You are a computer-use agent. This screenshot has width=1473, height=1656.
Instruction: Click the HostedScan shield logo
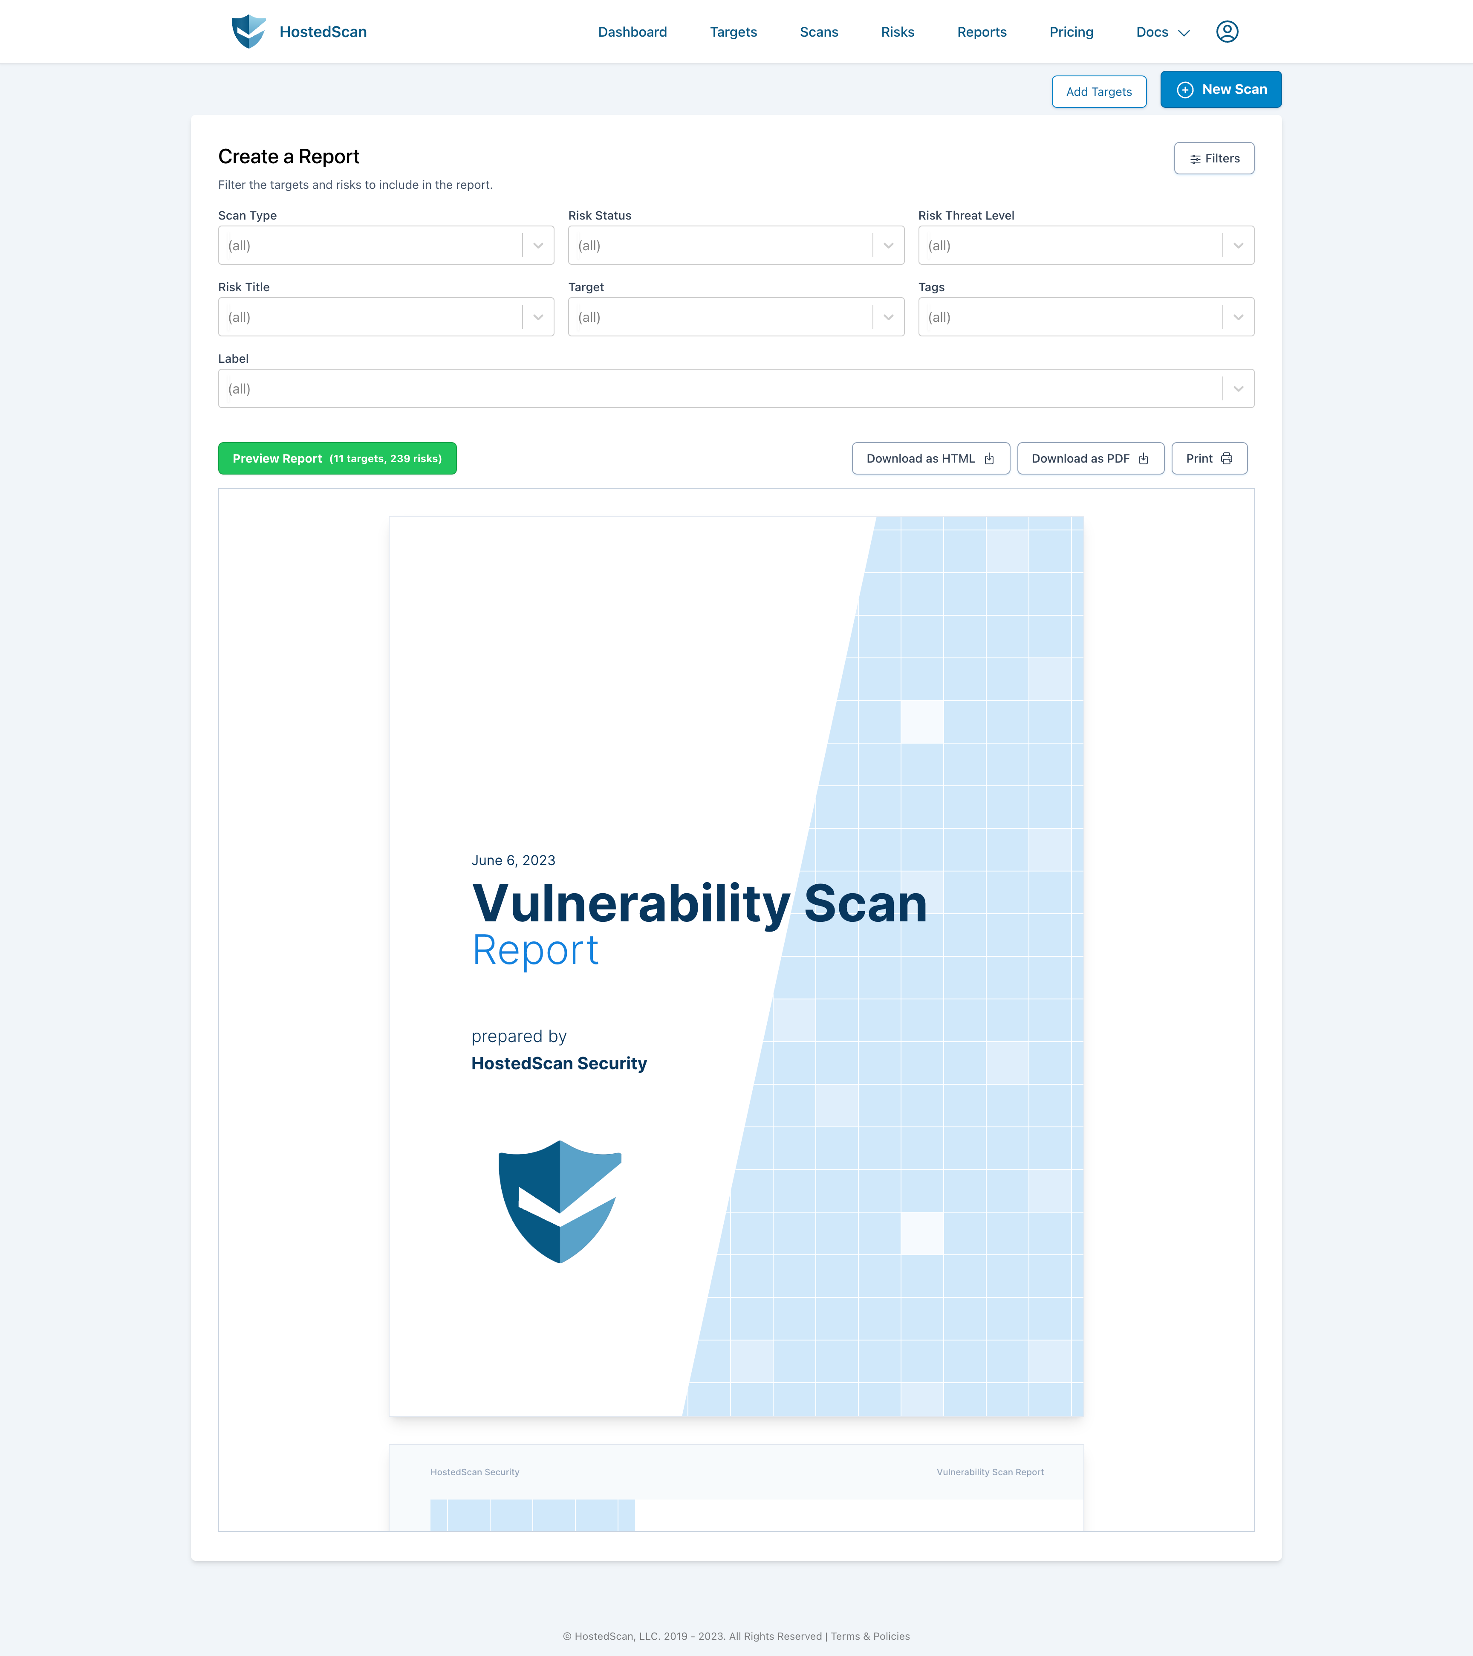(248, 32)
